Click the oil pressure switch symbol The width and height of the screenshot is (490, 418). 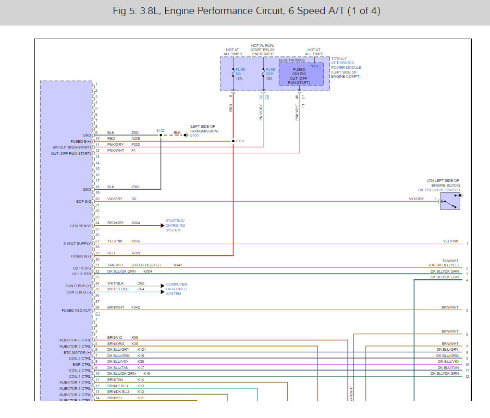pyautogui.click(x=450, y=201)
